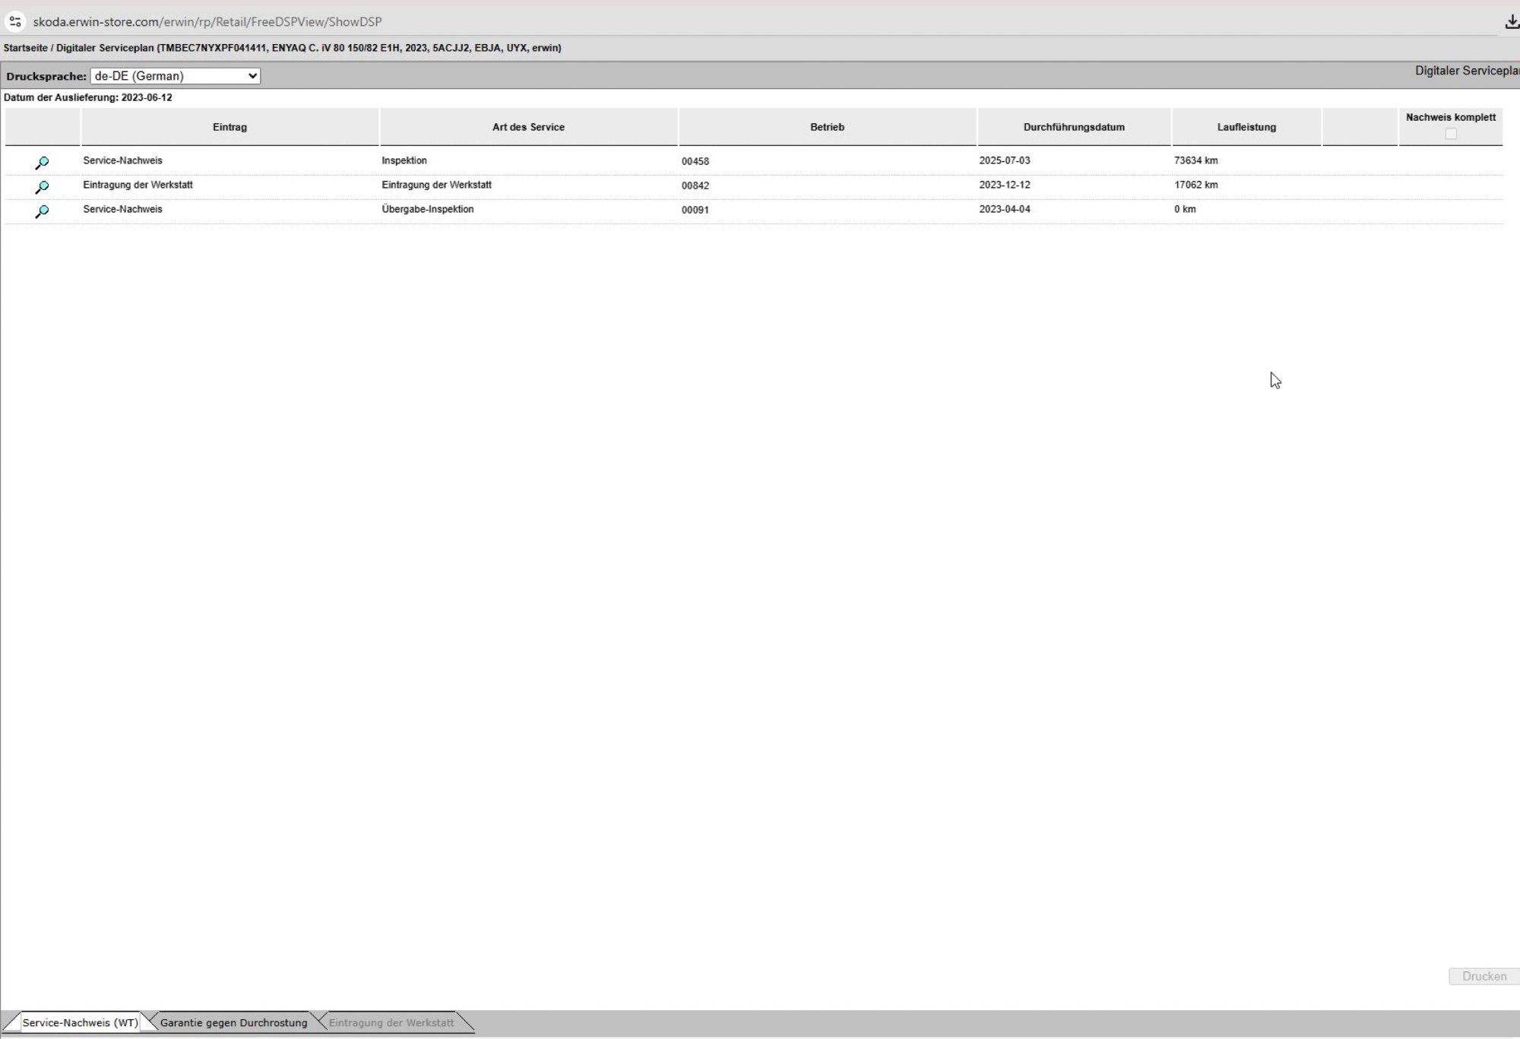1520x1039 pixels.
Task: Click the Betrieb column header
Action: (827, 127)
